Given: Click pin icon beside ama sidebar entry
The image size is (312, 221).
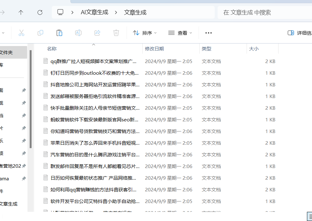Looking at the screenshot, I should 24,178.
